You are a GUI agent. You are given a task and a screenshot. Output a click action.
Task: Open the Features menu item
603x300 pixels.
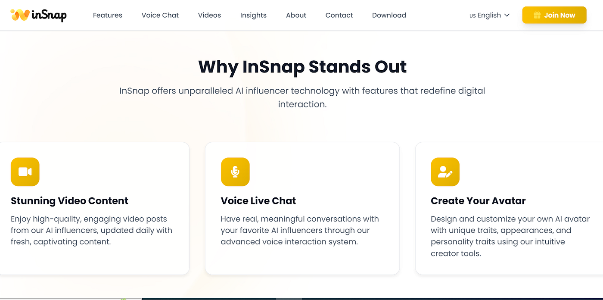[108, 15]
